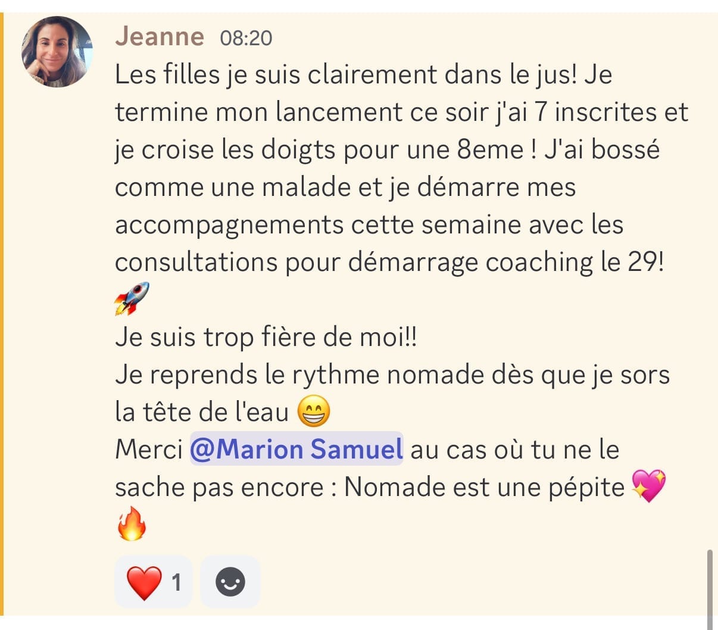Click the text 'la tête de l'eau'

tap(201, 412)
